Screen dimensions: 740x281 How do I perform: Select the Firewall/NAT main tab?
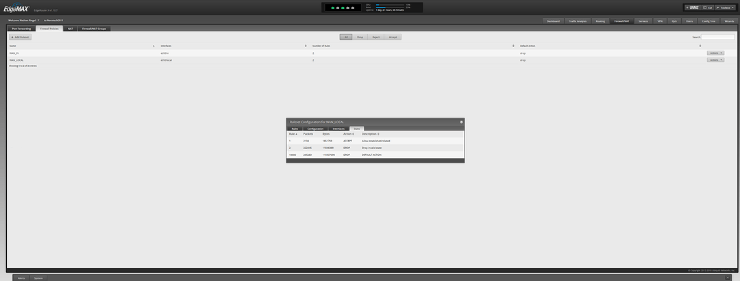(x=621, y=21)
